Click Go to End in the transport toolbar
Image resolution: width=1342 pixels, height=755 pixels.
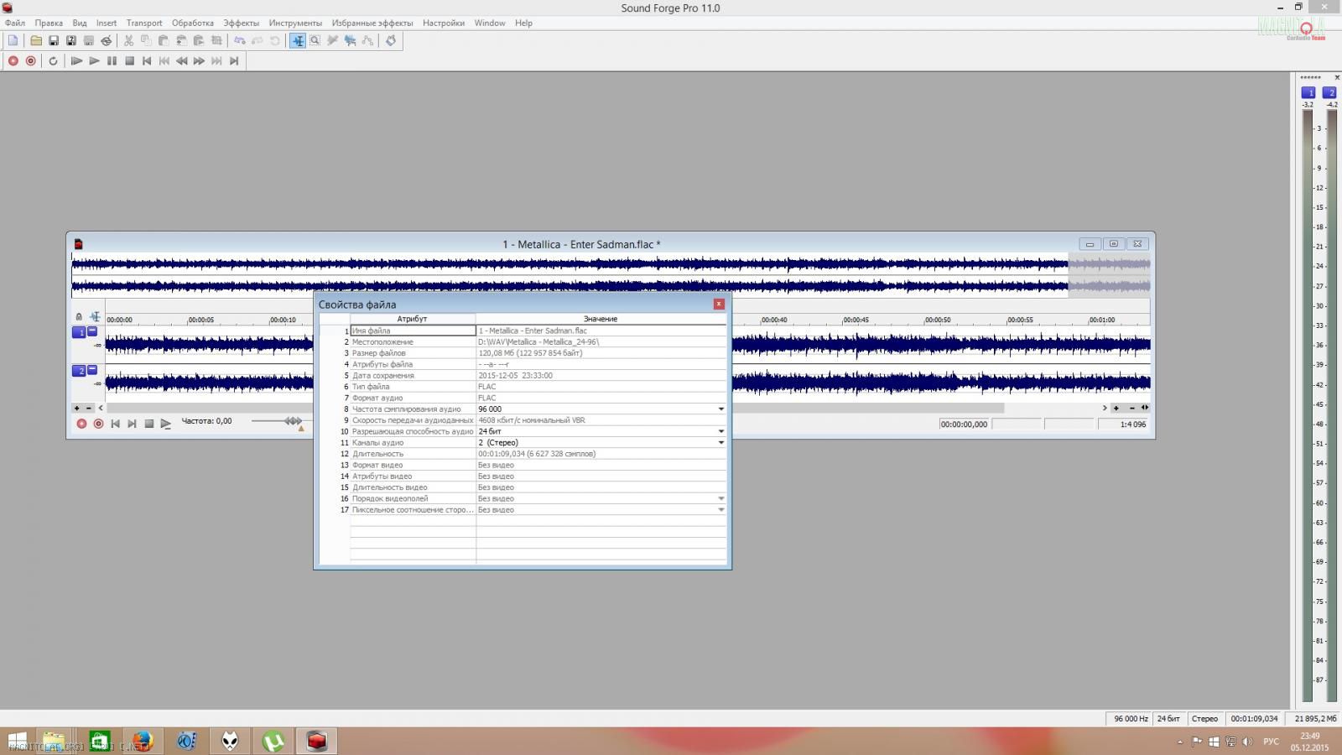(235, 60)
